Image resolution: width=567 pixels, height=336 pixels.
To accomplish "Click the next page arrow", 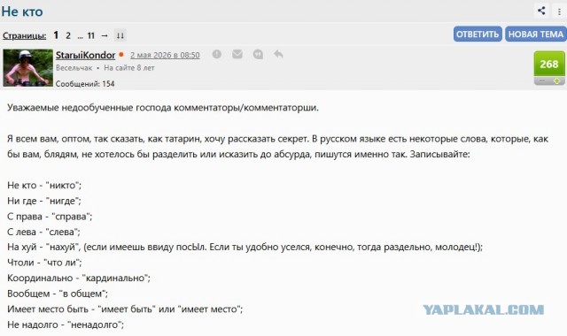I will (105, 35).
